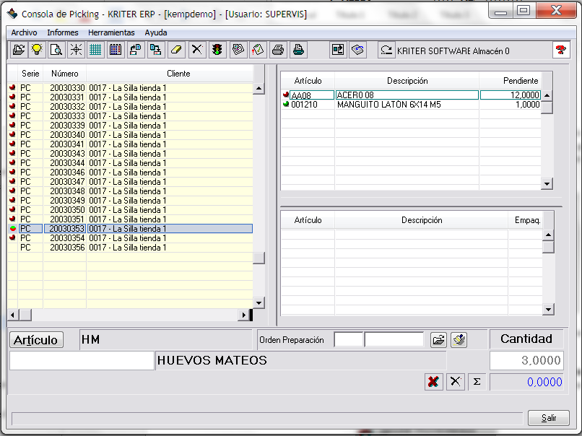Click the open folder icon beside Orden Preparación
Viewport: 582px width, 436px height.
coord(438,340)
